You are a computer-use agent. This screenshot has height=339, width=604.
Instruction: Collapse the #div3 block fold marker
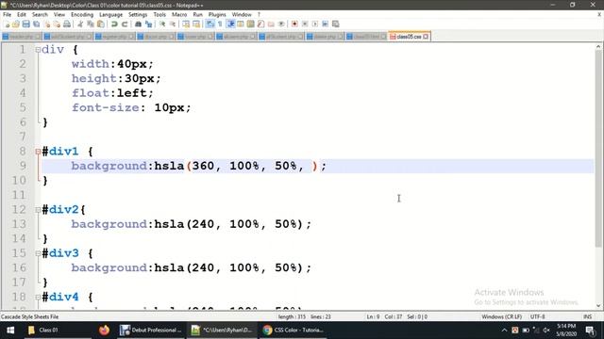pos(38,253)
